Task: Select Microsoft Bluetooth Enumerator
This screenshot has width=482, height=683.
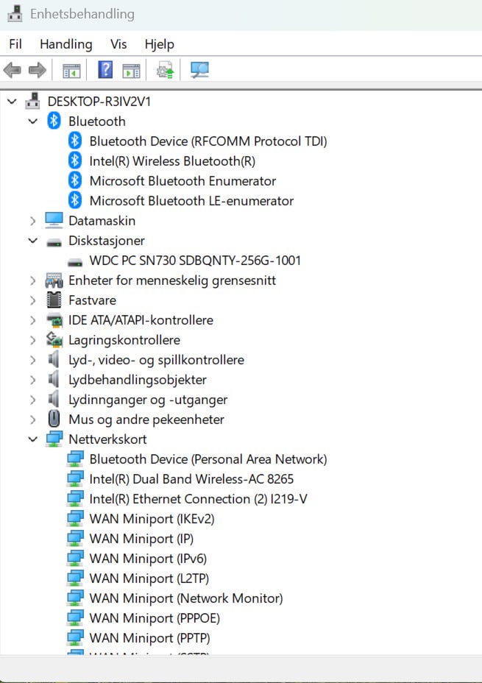Action: click(x=183, y=181)
